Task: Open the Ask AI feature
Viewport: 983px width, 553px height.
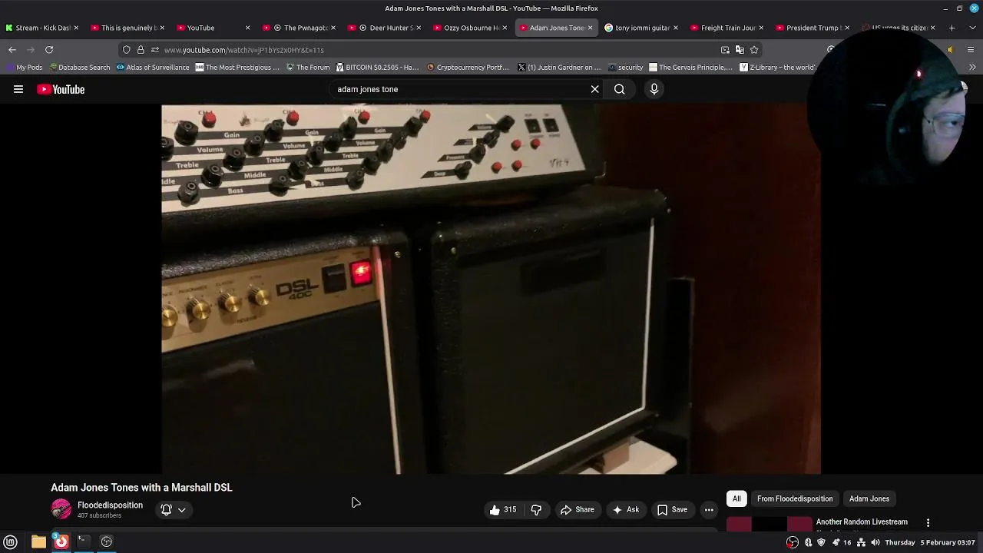Action: tap(626, 509)
